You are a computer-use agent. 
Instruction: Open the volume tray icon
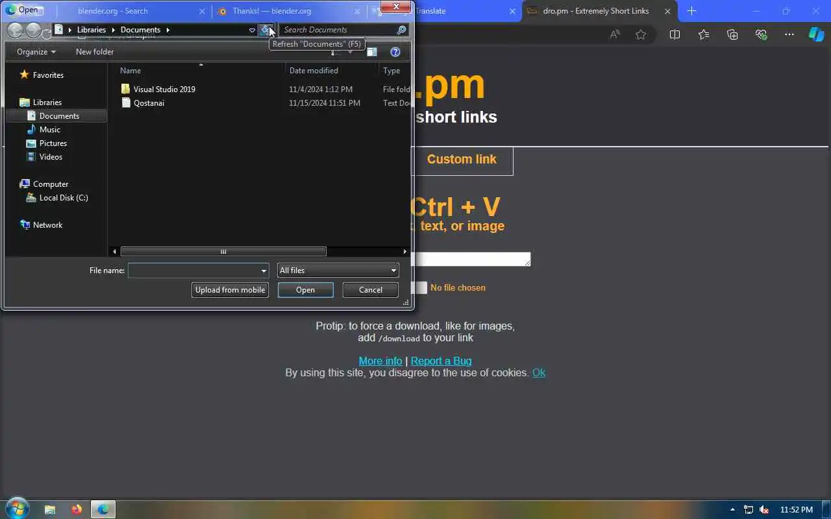(764, 509)
